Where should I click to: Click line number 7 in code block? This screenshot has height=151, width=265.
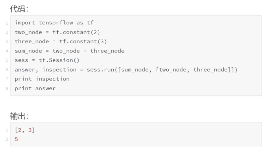7,79
